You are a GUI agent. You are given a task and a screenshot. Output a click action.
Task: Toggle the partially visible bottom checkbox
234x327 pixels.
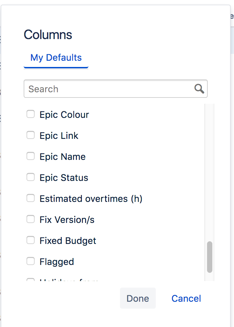point(31,280)
